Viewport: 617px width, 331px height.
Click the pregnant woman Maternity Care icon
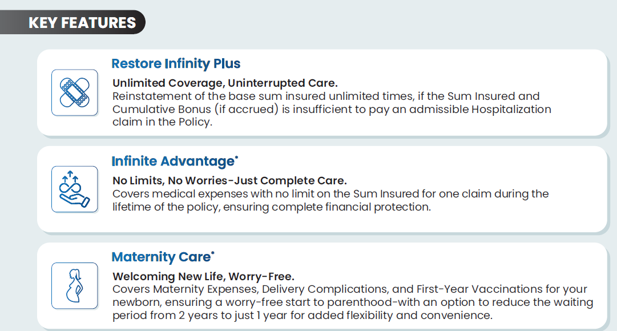pyautogui.click(x=74, y=285)
